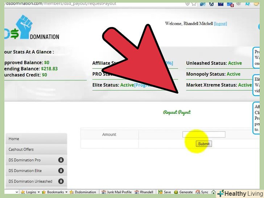The image size is (264, 198).
Task: Click the logout link
Action: pyautogui.click(x=220, y=24)
